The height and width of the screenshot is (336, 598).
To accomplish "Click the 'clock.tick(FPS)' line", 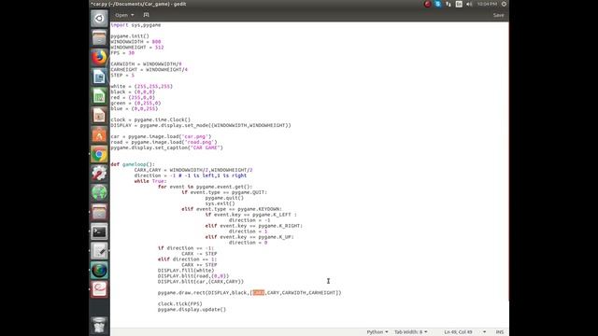I will click(x=180, y=303).
